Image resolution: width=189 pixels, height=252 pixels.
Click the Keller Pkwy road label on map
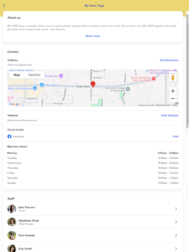(x=83, y=87)
